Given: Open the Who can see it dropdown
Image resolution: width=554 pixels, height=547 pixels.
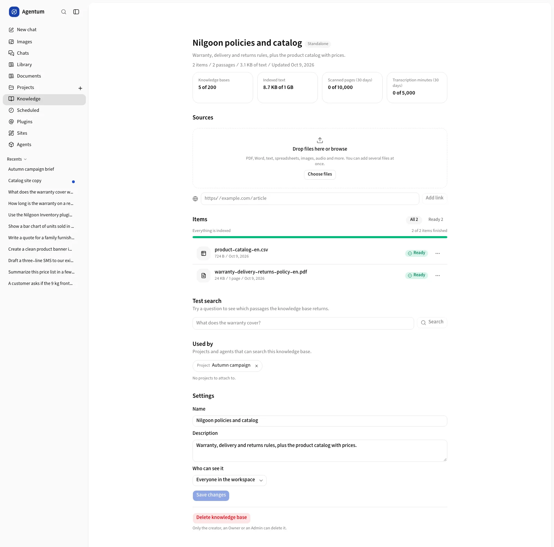Looking at the screenshot, I should click(x=230, y=481).
